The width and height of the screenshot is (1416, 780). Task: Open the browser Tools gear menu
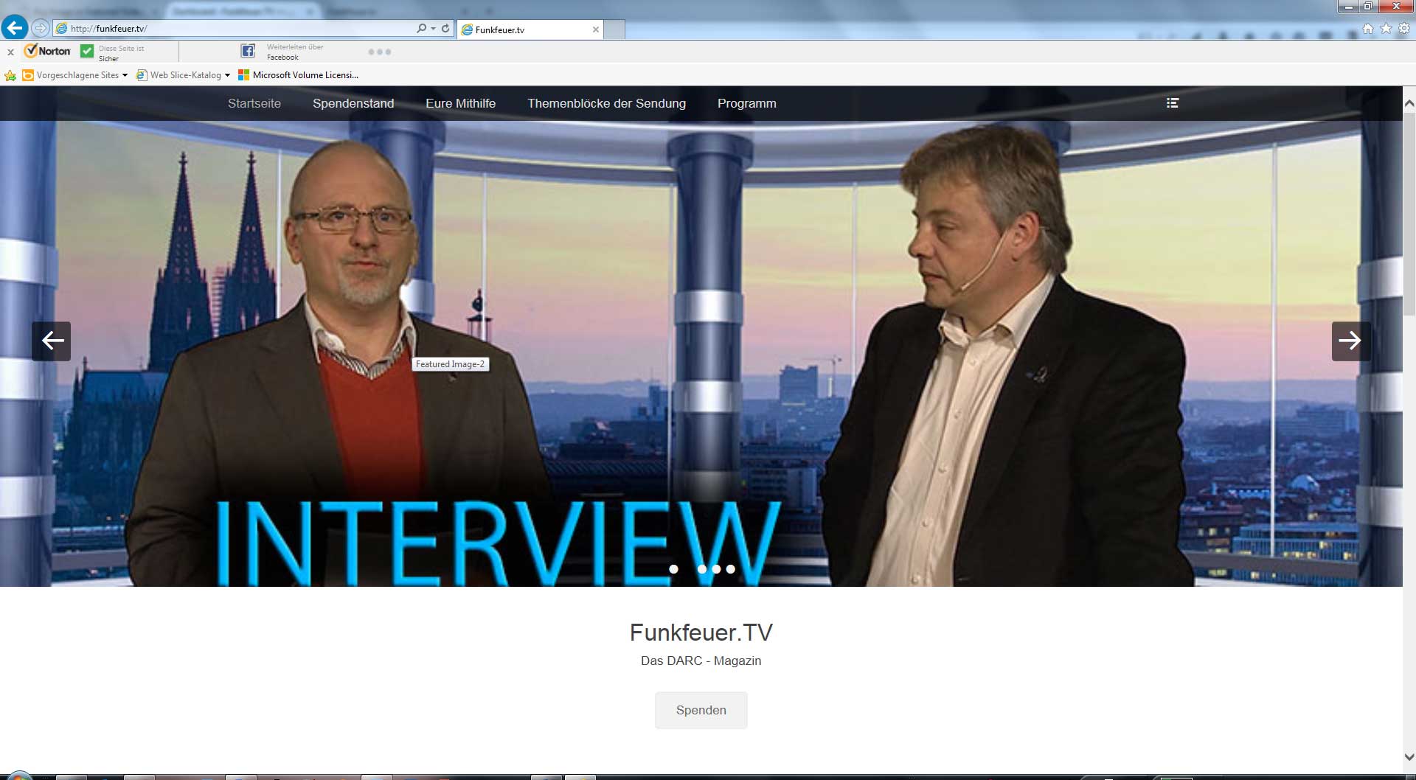tap(1404, 28)
